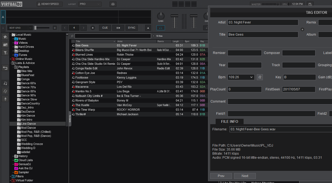The image size is (332, 183).
Task: Click the Next button in Tag Editor
Action: coord(245,176)
